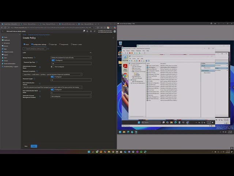The image size is (234, 176).
Task: Click Backup Directory info icon
Action: click(x=35, y=58)
